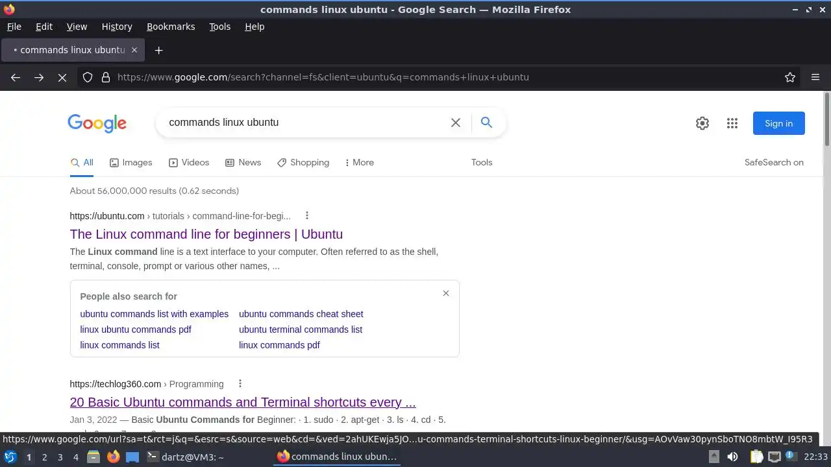Expand the More search filters
The height and width of the screenshot is (467, 831).
coord(359,163)
